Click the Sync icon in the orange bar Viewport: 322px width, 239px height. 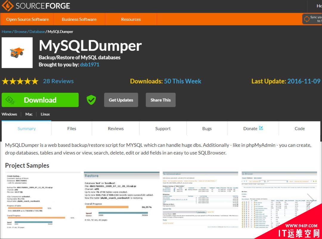[307, 19]
